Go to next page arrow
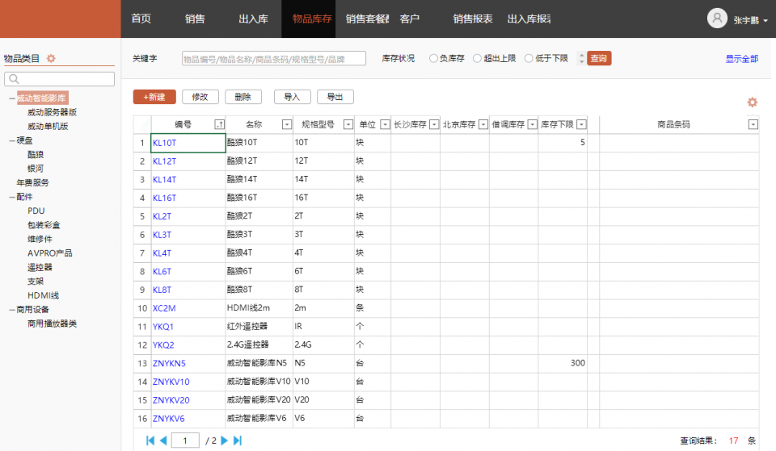The image size is (776, 451). point(224,441)
